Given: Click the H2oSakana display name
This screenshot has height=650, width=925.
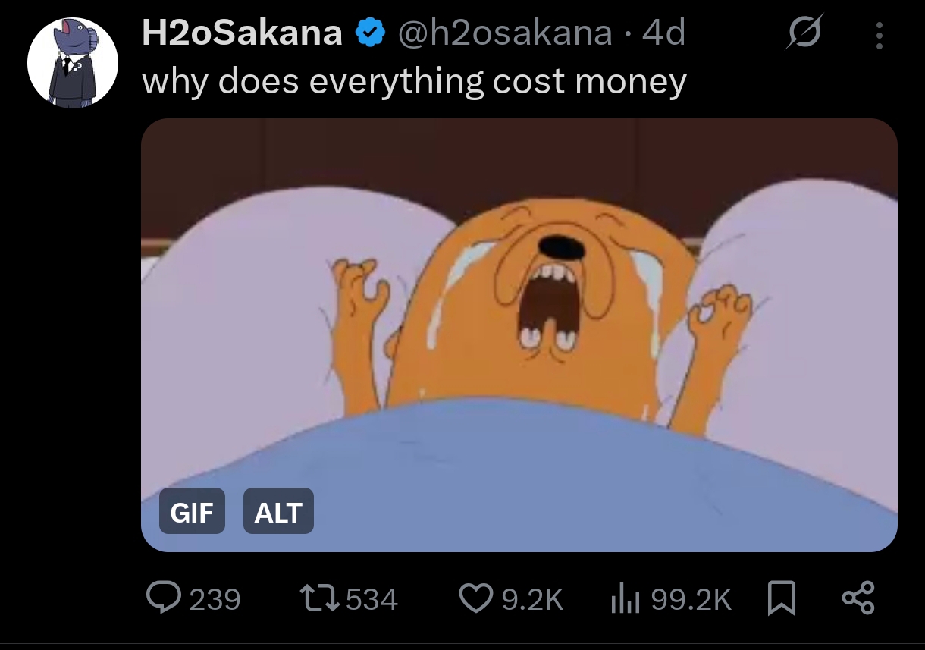Looking at the screenshot, I should click(243, 33).
